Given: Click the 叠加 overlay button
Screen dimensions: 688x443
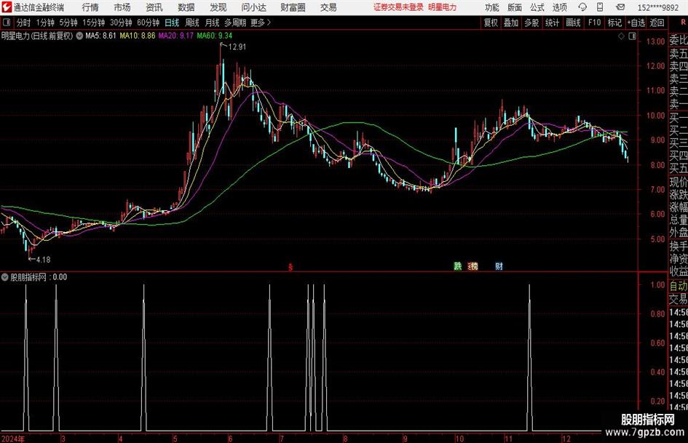Looking at the screenshot, I should pyautogui.click(x=511, y=23).
